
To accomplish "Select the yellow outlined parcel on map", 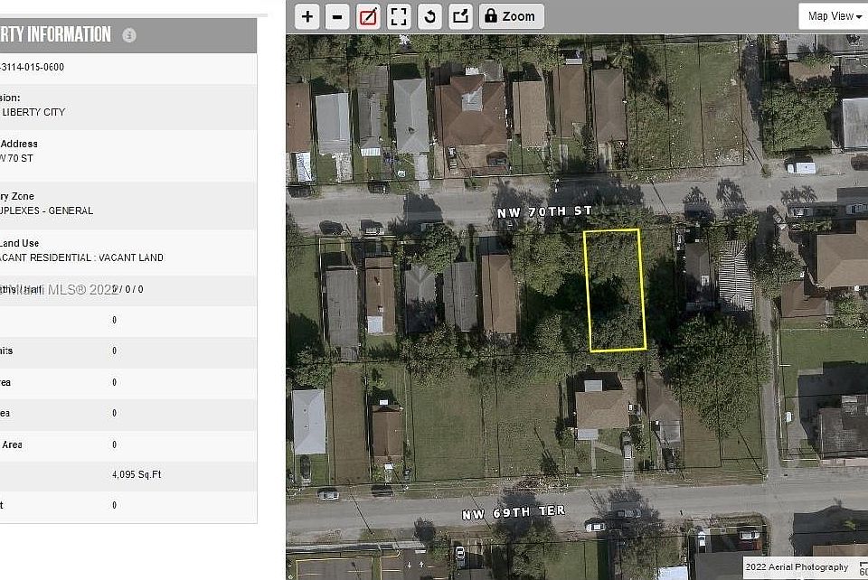I will point(615,290).
